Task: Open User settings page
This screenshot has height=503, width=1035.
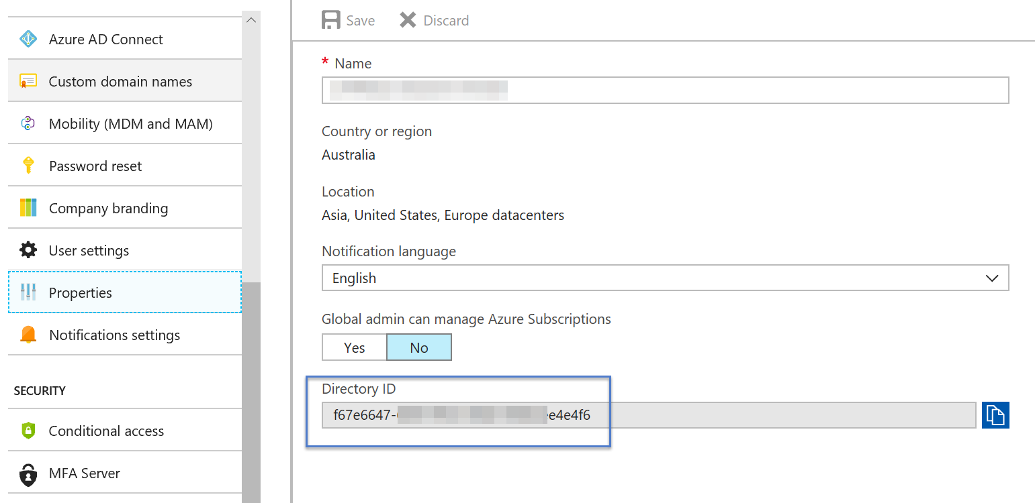Action: point(125,250)
